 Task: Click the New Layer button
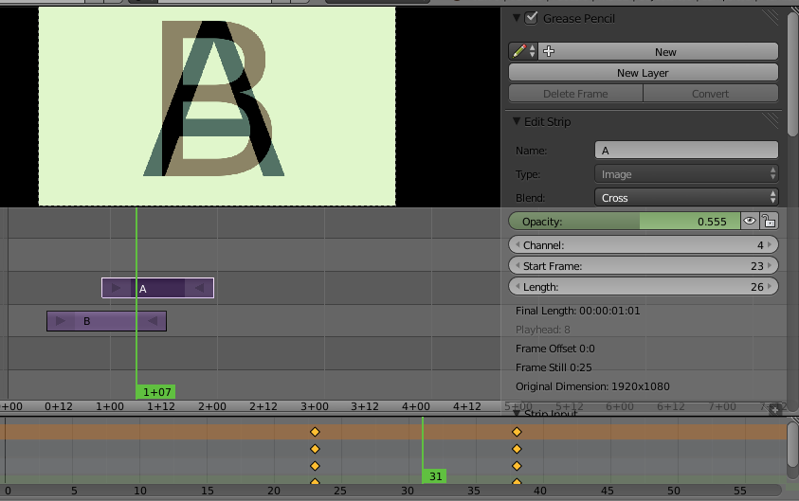pyautogui.click(x=643, y=73)
